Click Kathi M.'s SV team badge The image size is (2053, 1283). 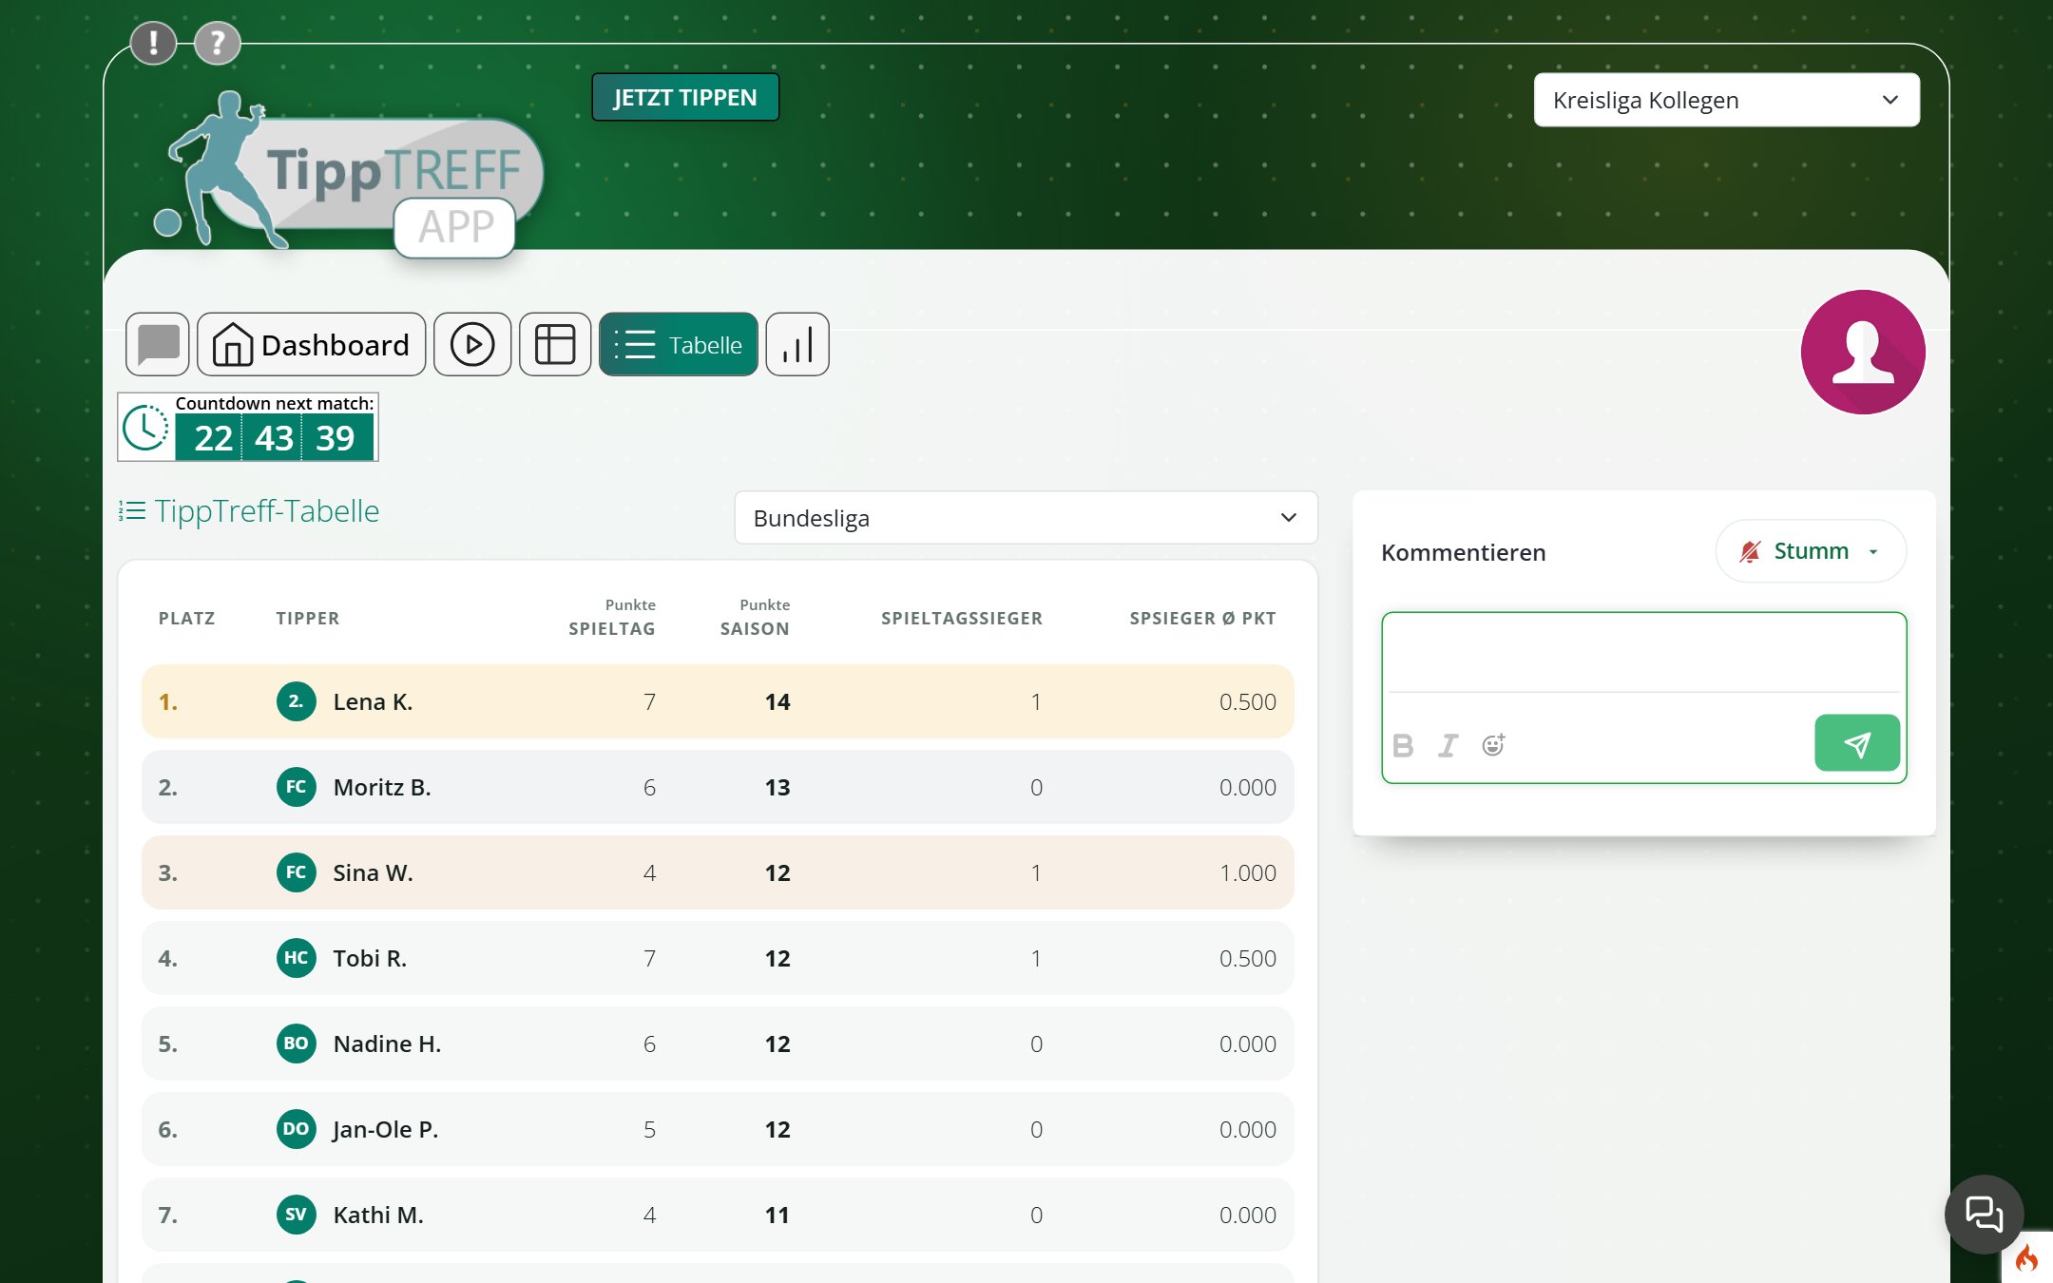pyautogui.click(x=297, y=1215)
